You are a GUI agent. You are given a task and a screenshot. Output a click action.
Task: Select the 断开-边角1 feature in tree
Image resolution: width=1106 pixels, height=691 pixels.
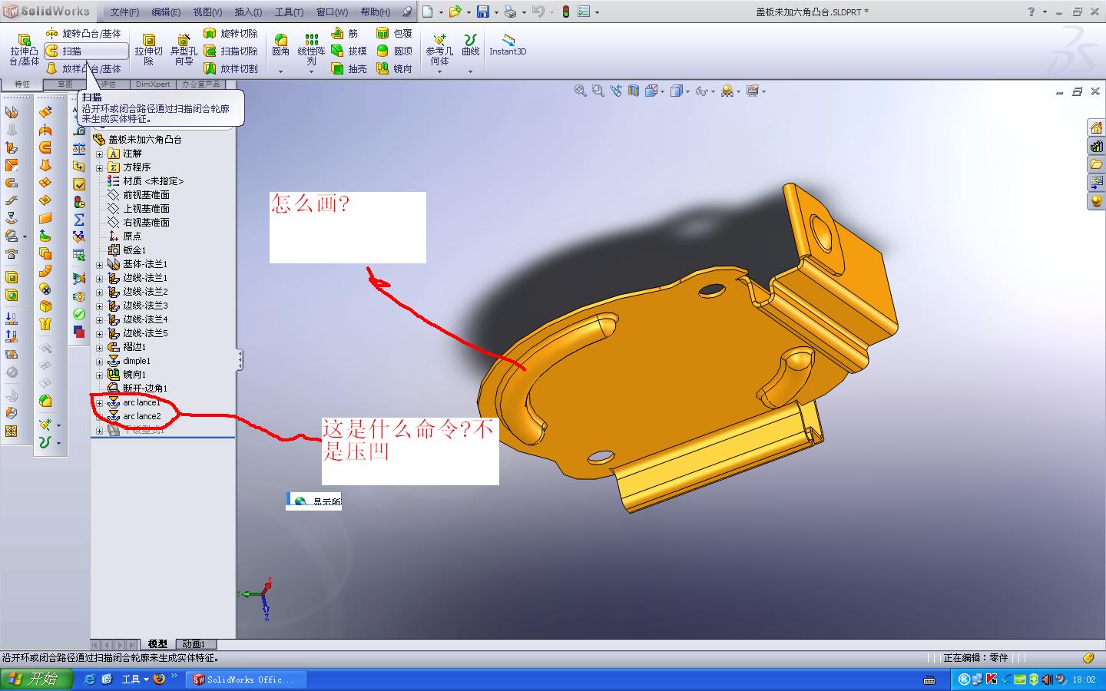click(x=137, y=388)
